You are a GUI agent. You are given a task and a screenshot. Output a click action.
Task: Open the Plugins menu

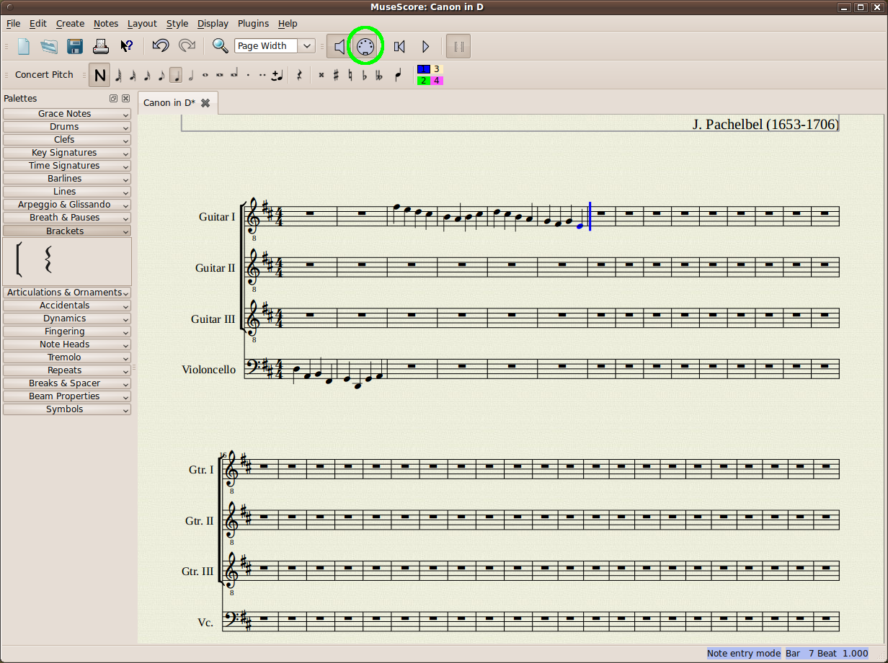click(253, 23)
